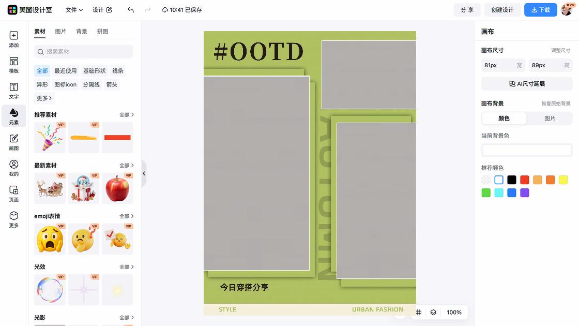Screen dimensions: 579x326
Task: Pick the green color swatch
Action: pos(486,193)
